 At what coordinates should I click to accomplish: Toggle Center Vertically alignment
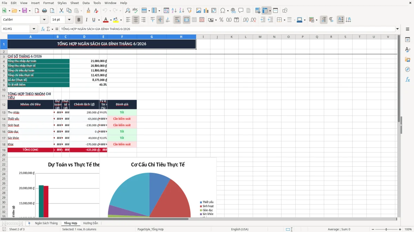click(x=160, y=20)
